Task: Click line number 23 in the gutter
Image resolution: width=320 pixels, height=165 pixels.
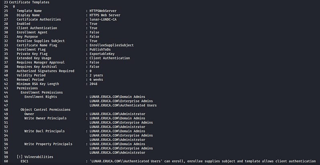Action: (x=6, y=2)
